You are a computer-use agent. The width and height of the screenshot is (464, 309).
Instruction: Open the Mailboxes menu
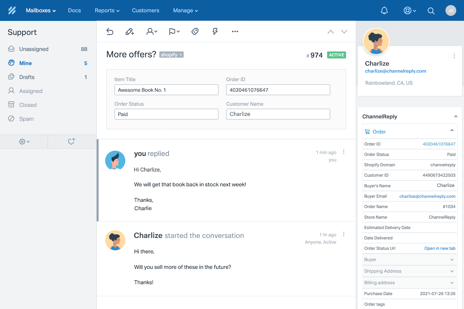click(41, 10)
